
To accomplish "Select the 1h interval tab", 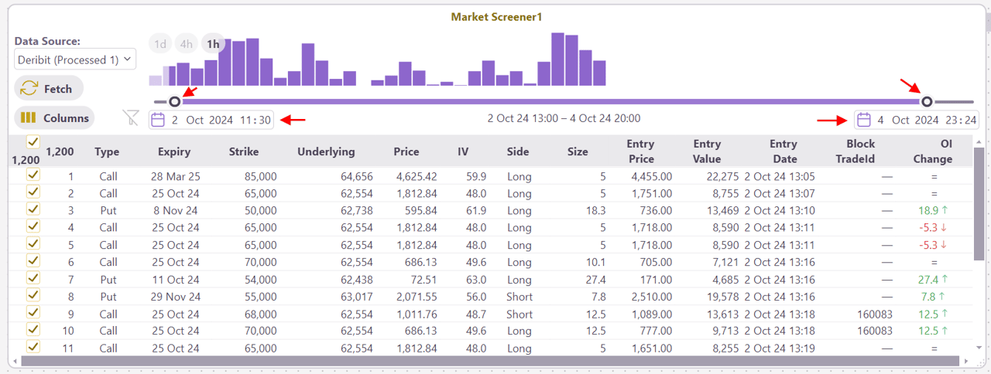I will click(x=213, y=44).
